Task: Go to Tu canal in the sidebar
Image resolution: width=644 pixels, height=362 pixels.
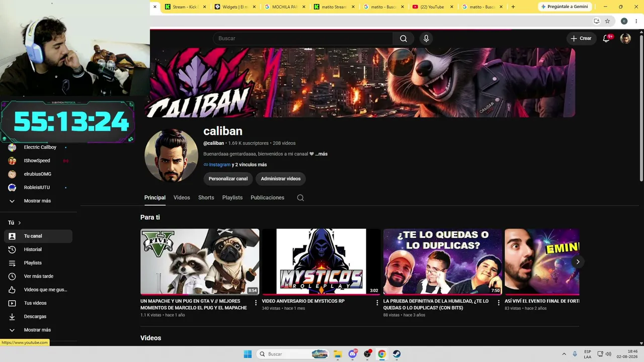Action: tap(38, 236)
